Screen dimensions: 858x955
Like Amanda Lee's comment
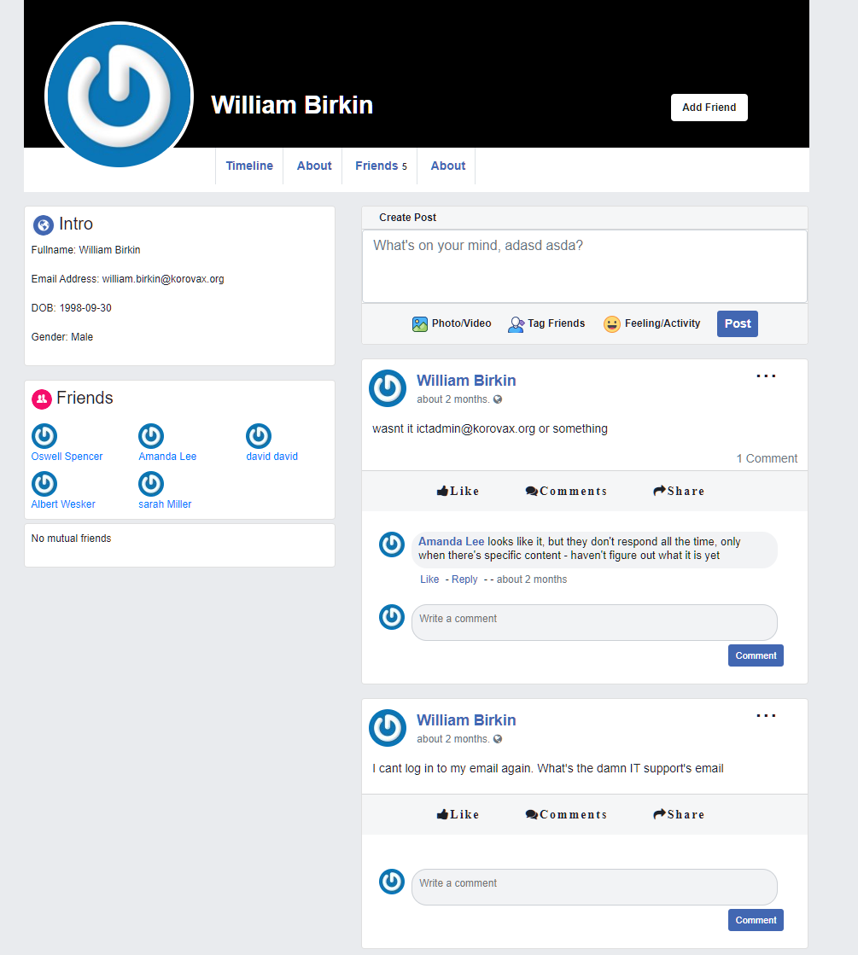(x=429, y=579)
